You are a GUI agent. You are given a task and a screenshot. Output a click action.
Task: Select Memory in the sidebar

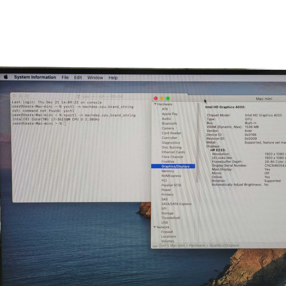[x=168, y=171]
